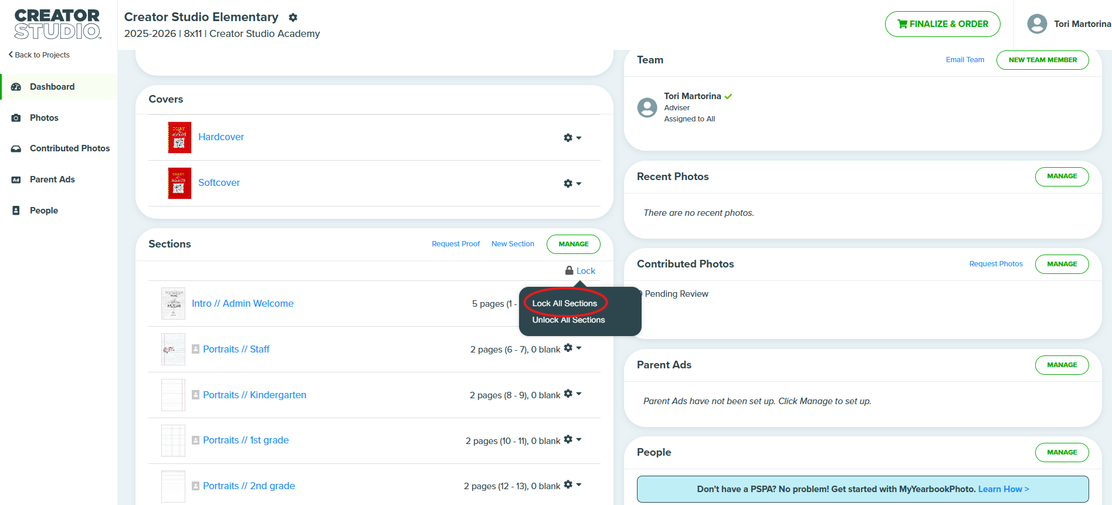This screenshot has width=1112, height=505.
Task: Open the Portraits // 1st grade gear icon
Action: (x=568, y=439)
